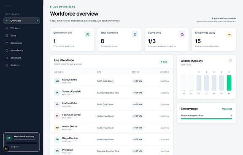Click the building icon on Active sites card
The image size is (243, 155).
[182, 35]
